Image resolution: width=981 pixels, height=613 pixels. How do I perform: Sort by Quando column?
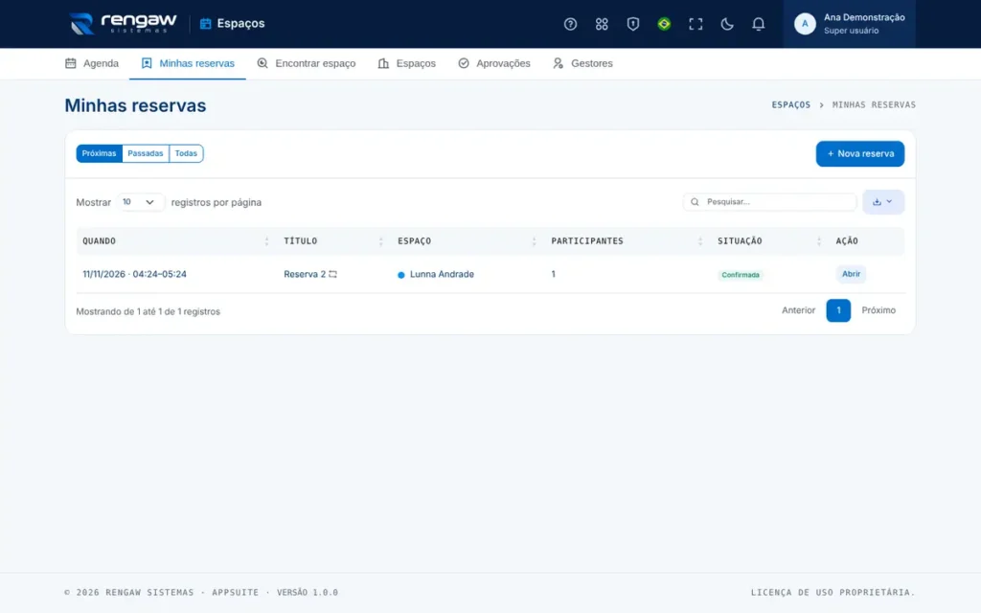coord(176,240)
